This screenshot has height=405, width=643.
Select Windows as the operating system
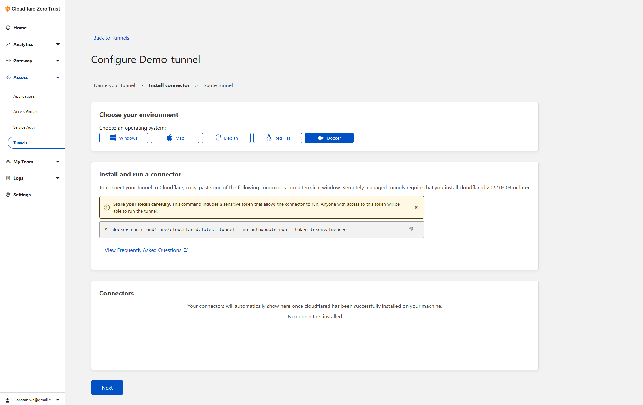pos(123,138)
